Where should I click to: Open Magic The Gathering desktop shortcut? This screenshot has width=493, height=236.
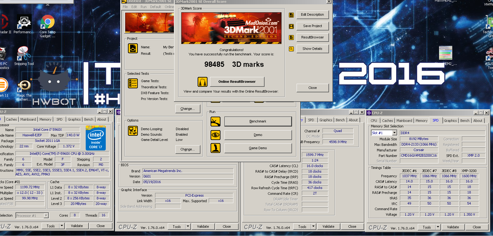(x=24, y=90)
